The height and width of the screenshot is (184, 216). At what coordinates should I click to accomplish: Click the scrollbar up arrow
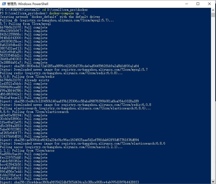(213, 10)
